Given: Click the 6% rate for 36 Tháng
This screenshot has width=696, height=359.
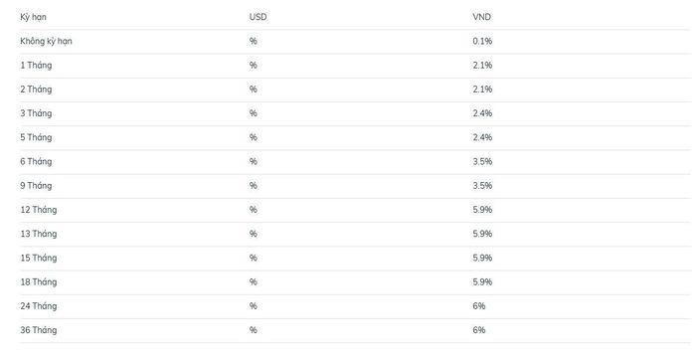Looking at the screenshot, I should [x=479, y=330].
